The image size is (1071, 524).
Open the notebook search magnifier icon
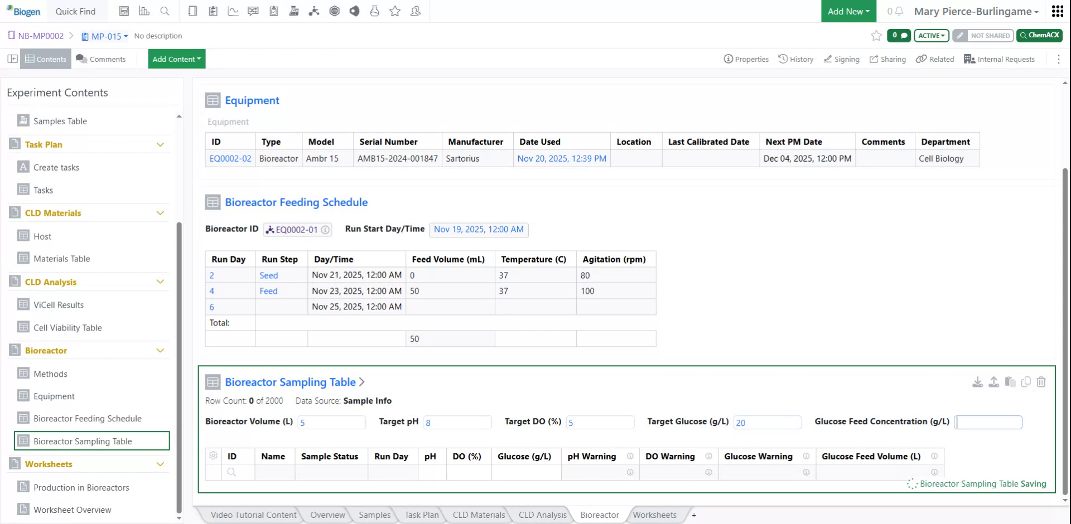(165, 11)
